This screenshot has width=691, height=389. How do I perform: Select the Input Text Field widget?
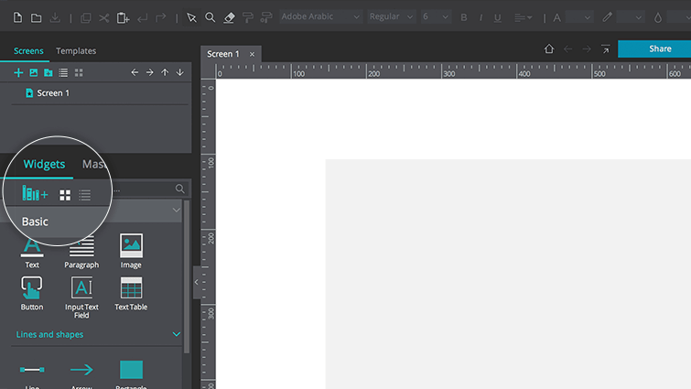click(x=81, y=297)
